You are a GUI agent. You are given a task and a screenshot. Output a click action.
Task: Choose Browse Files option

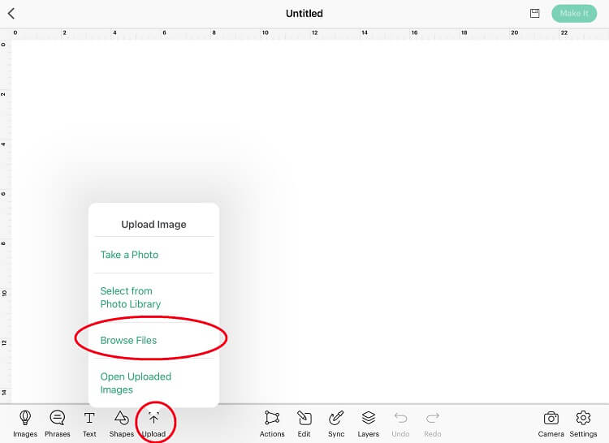(x=153, y=340)
